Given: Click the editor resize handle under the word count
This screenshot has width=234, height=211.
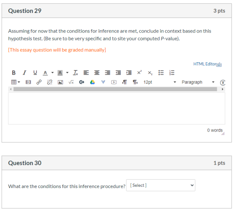Looking at the screenshot, I should point(223,134).
